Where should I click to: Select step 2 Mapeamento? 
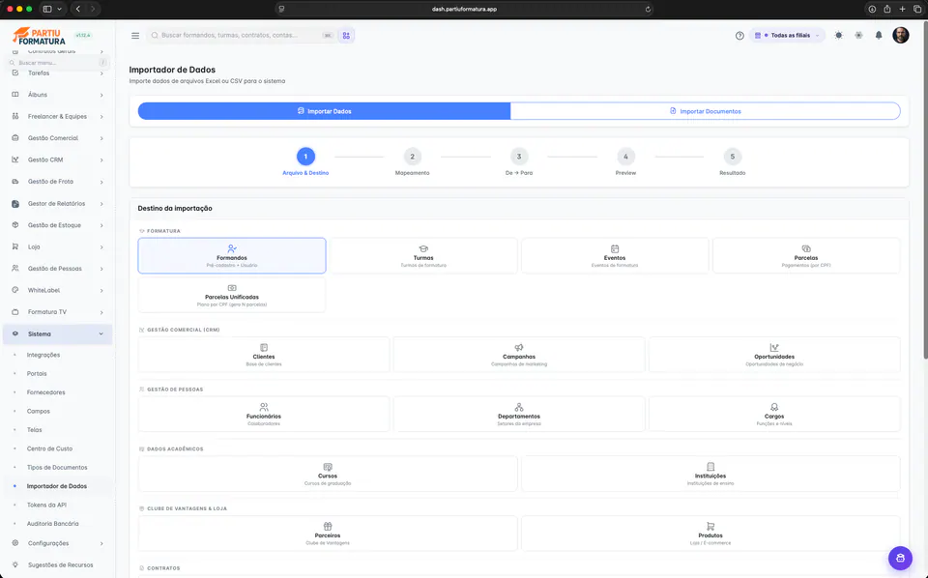pos(412,161)
